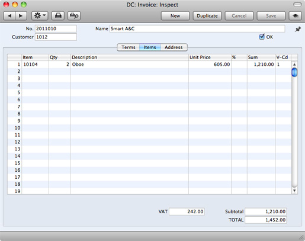Select row 1 Item cell with 10104
Image resolution: width=305 pixels, height=241 pixels.
coord(35,65)
